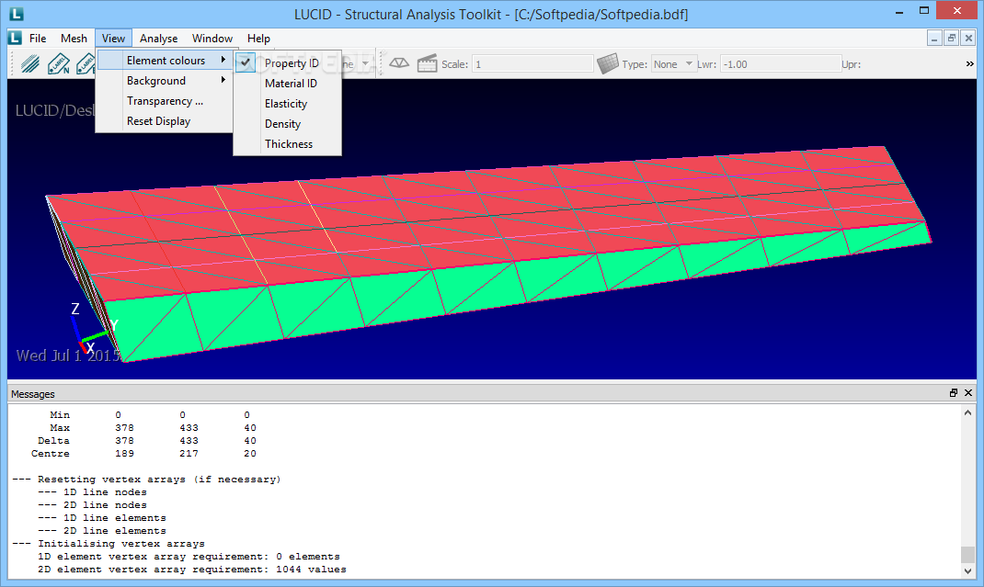Colour elements by Density
Image resolution: width=984 pixels, height=587 pixels.
[288, 123]
